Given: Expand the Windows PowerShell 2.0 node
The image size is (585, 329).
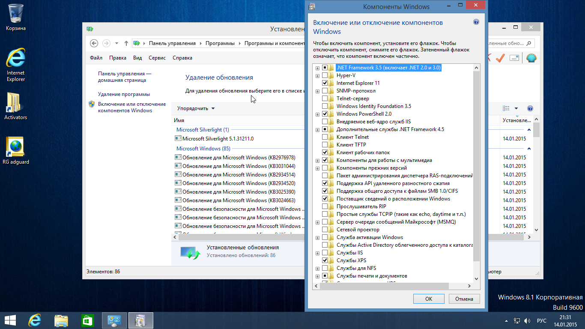Looking at the screenshot, I should [x=317, y=114].
